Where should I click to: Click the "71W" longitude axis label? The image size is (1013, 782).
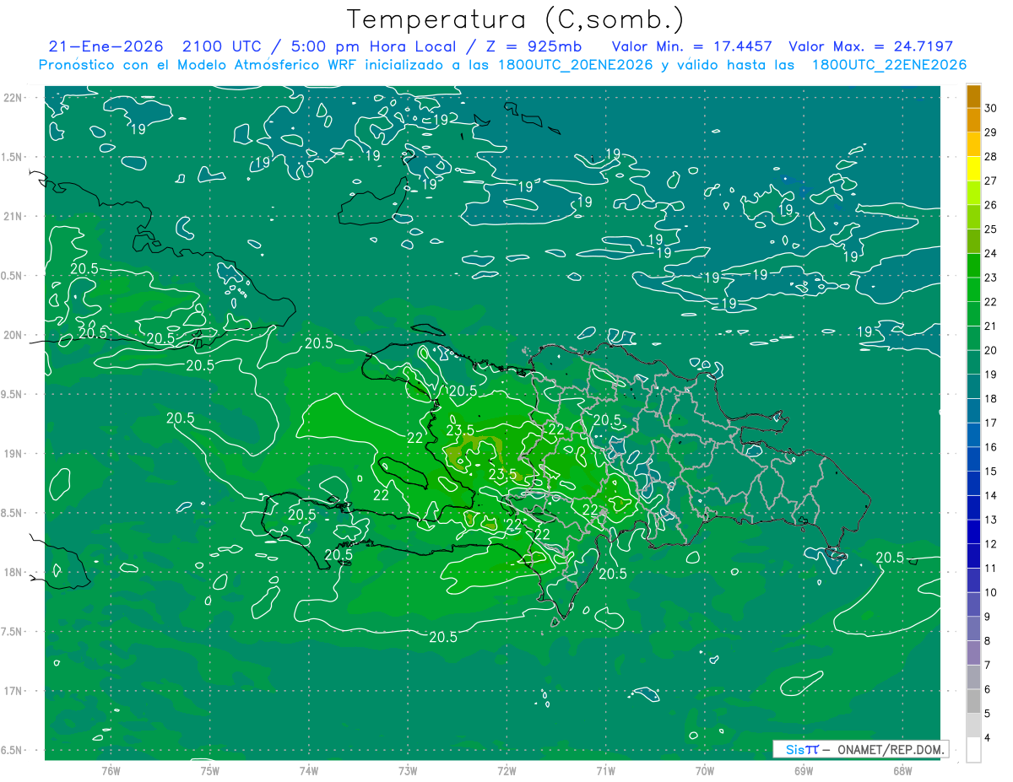click(x=605, y=771)
